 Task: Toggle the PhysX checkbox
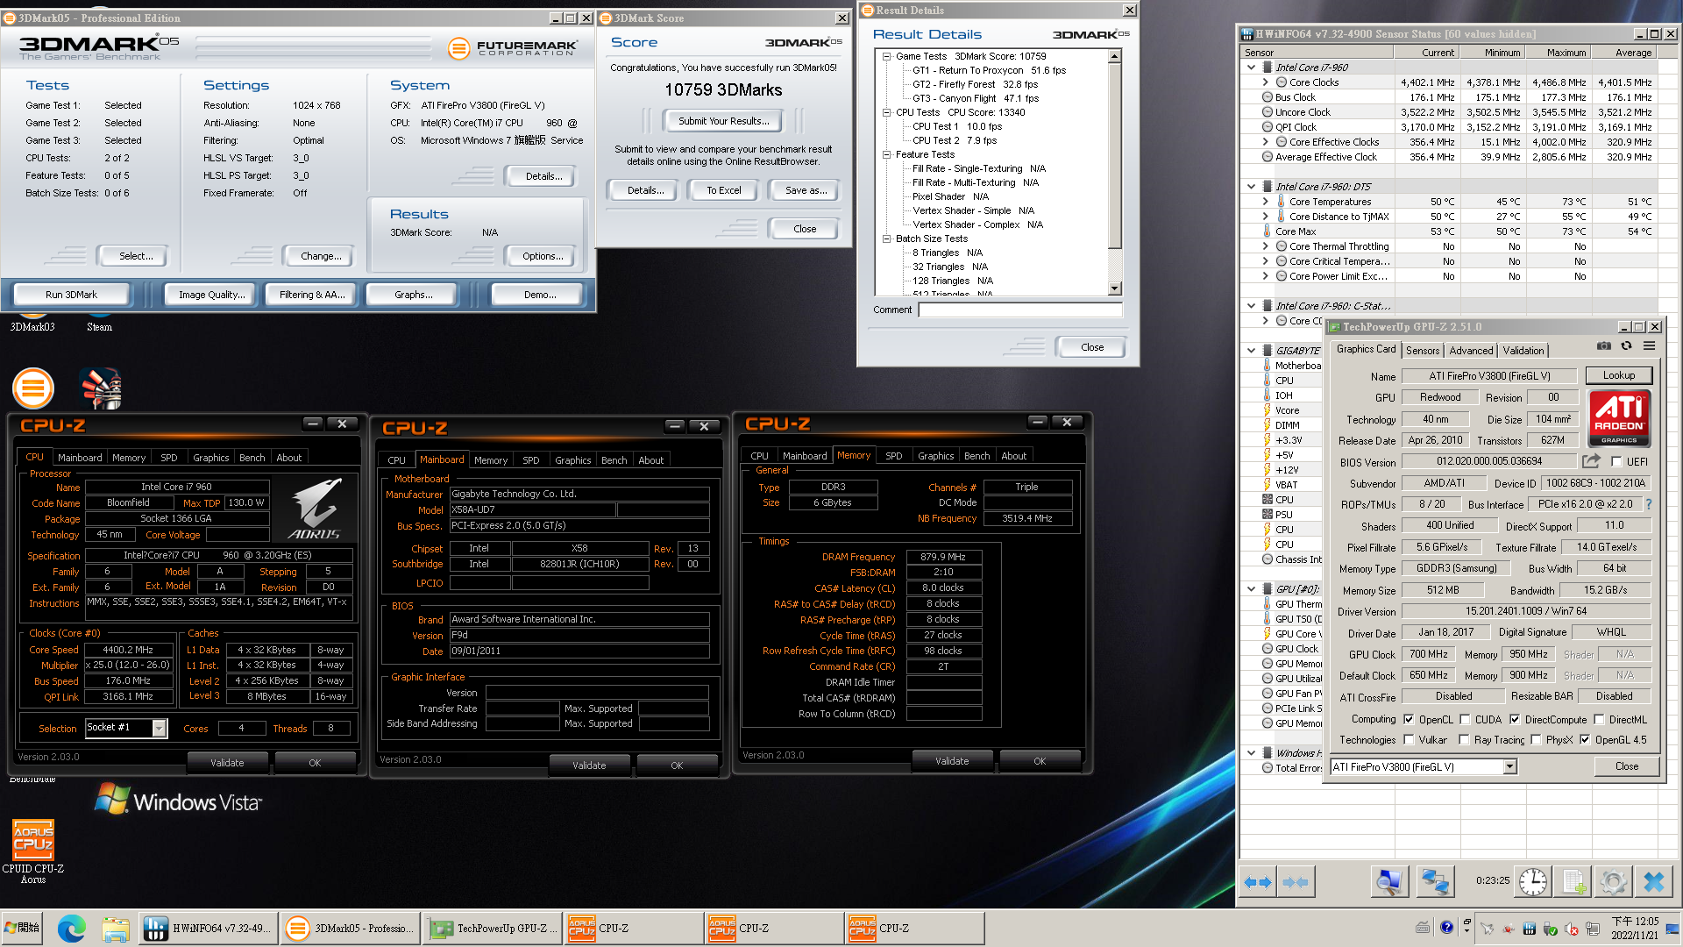click(x=1536, y=739)
